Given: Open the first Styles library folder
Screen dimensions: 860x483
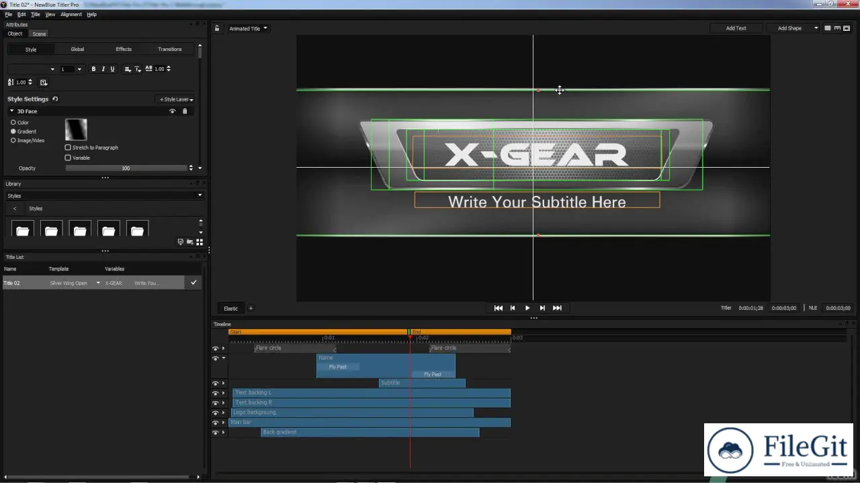Looking at the screenshot, I should pyautogui.click(x=22, y=228).
